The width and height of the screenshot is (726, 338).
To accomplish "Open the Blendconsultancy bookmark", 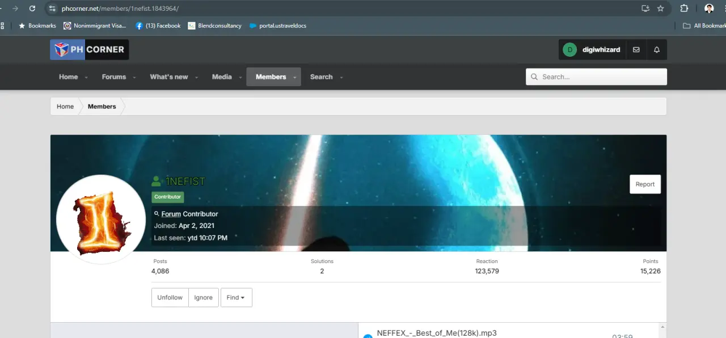I will click(214, 26).
